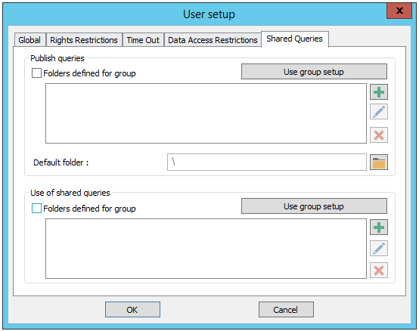Click into the Default folder text field

(267, 162)
